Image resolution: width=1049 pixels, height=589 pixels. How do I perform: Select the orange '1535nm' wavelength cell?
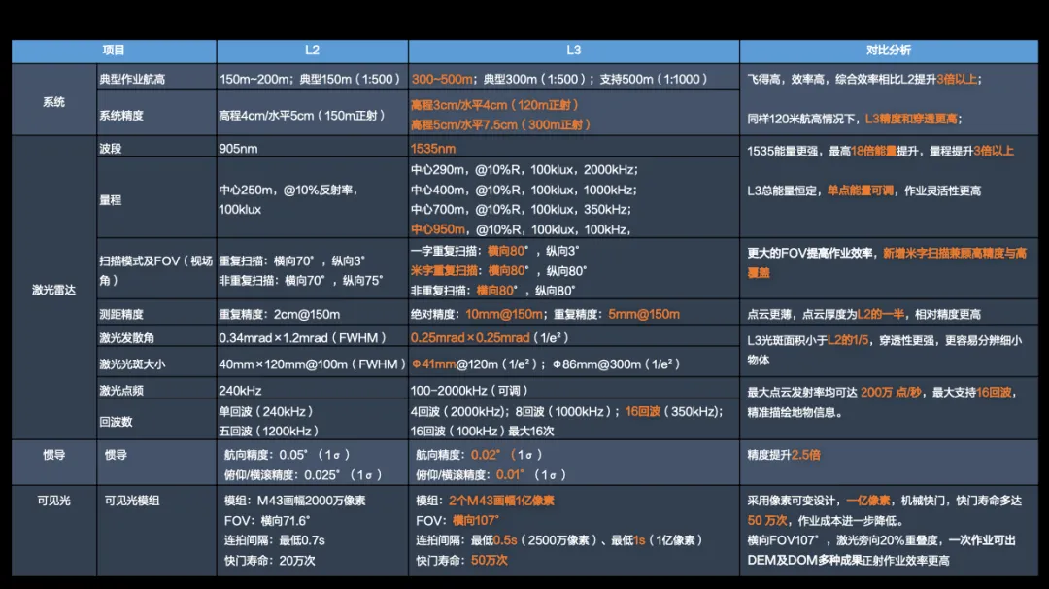pyautogui.click(x=433, y=149)
